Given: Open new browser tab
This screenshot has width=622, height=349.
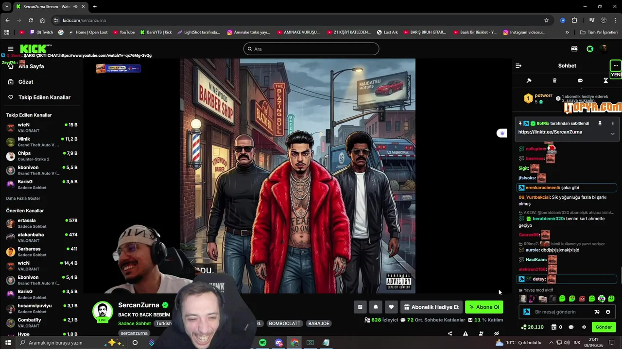Looking at the screenshot, I should [x=95, y=6].
